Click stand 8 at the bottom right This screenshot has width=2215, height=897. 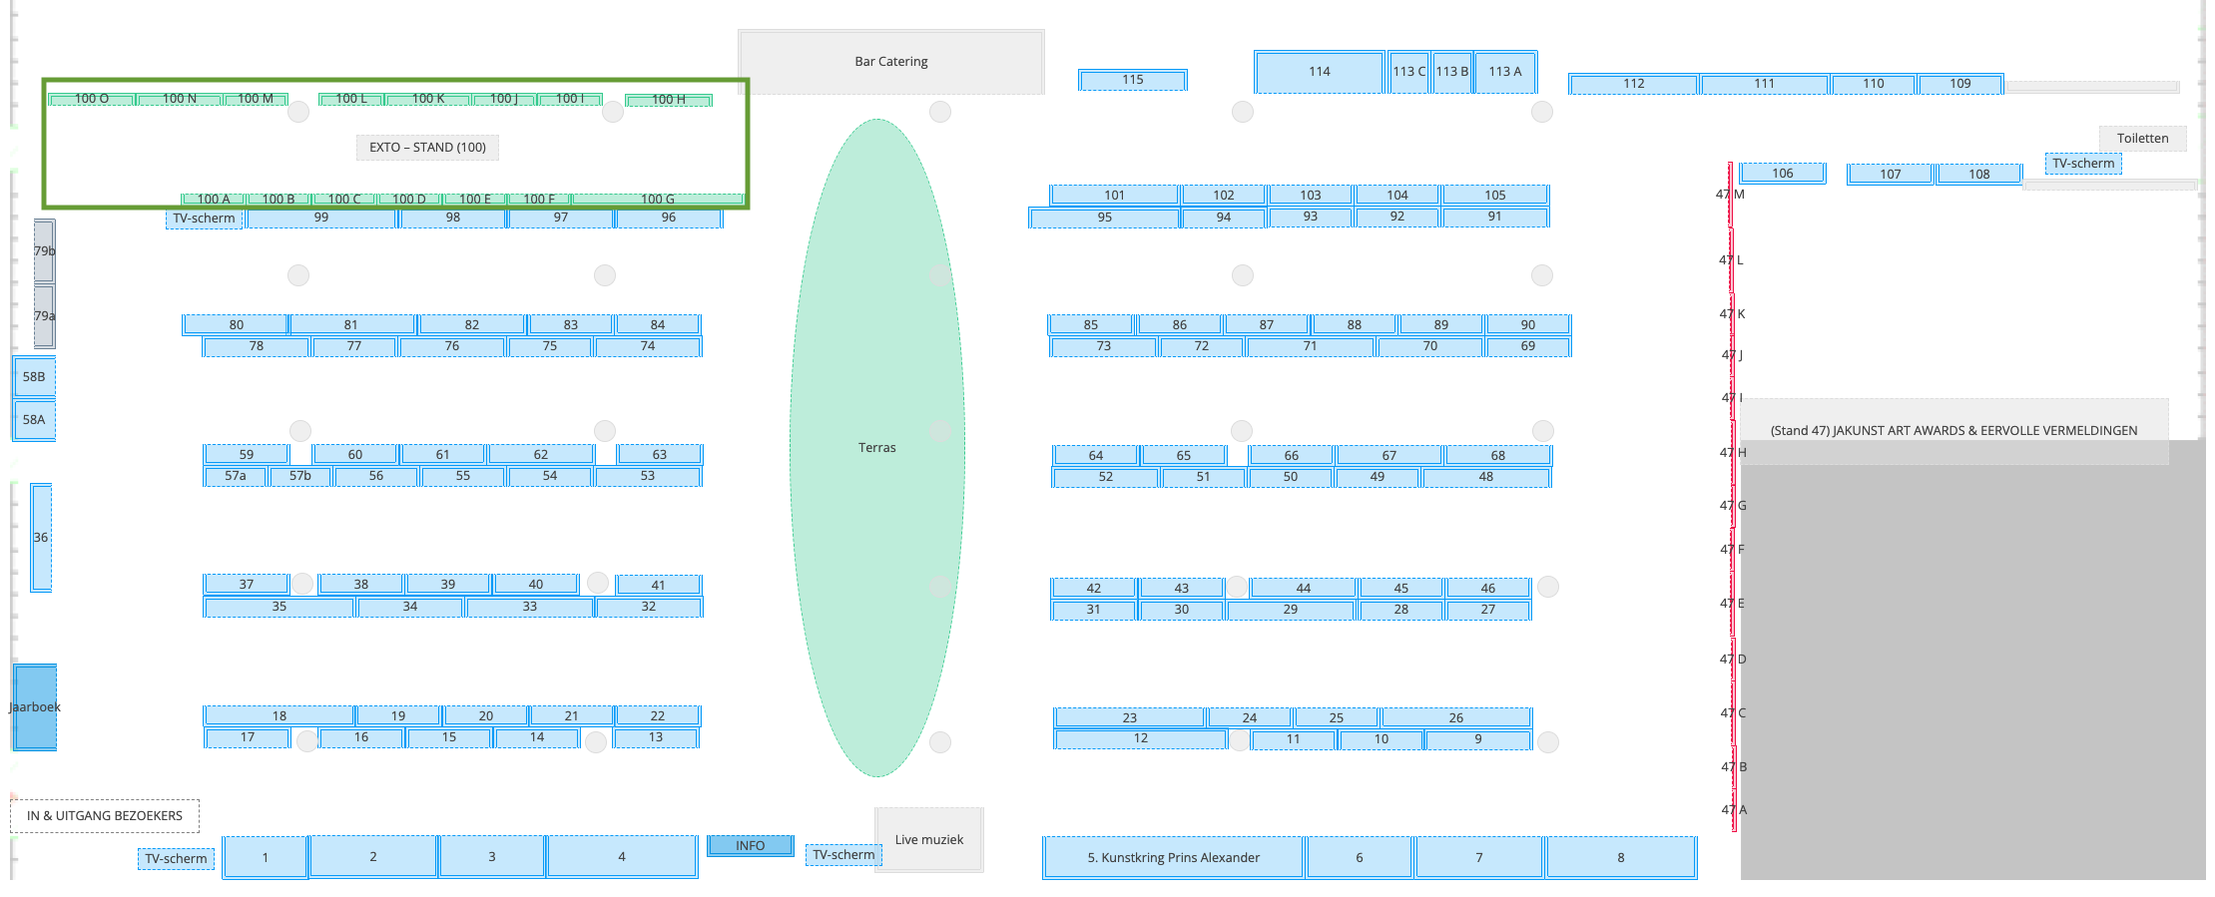click(1620, 857)
